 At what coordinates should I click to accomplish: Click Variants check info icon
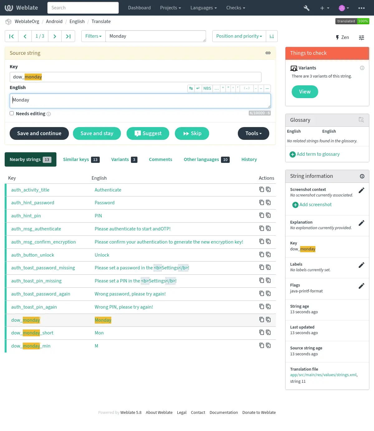click(x=362, y=68)
